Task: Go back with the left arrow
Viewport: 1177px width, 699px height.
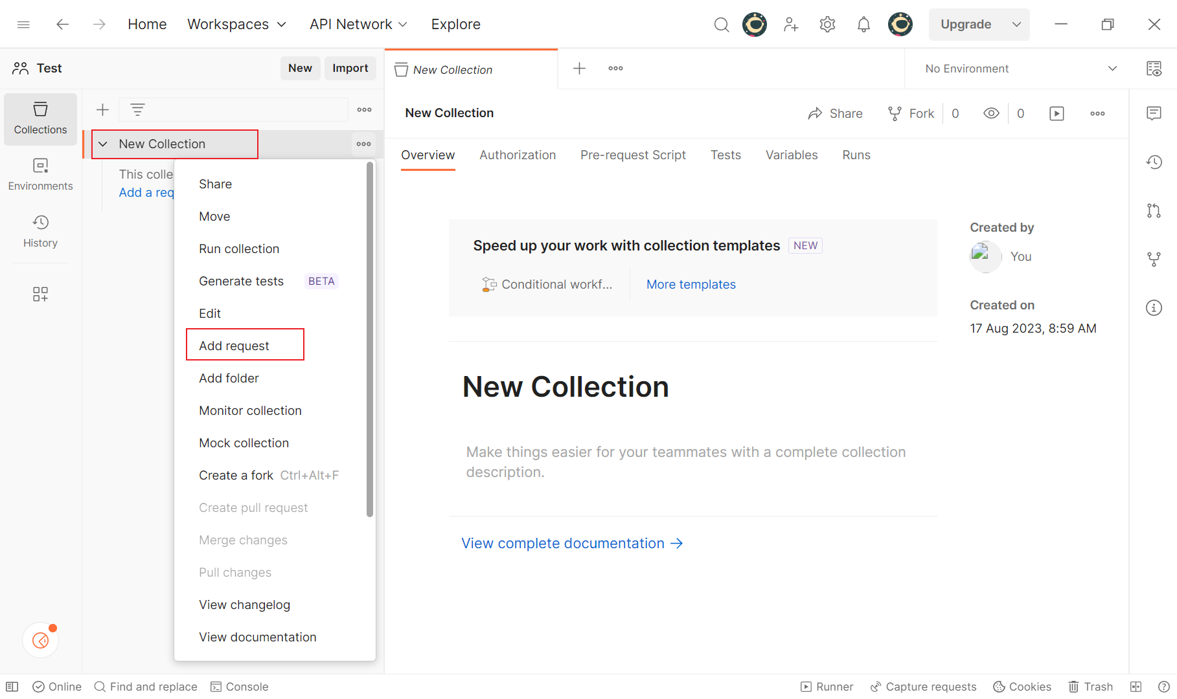Action: point(62,25)
